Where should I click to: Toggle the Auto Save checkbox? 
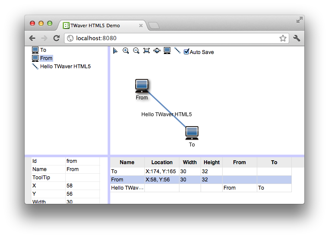186,51
